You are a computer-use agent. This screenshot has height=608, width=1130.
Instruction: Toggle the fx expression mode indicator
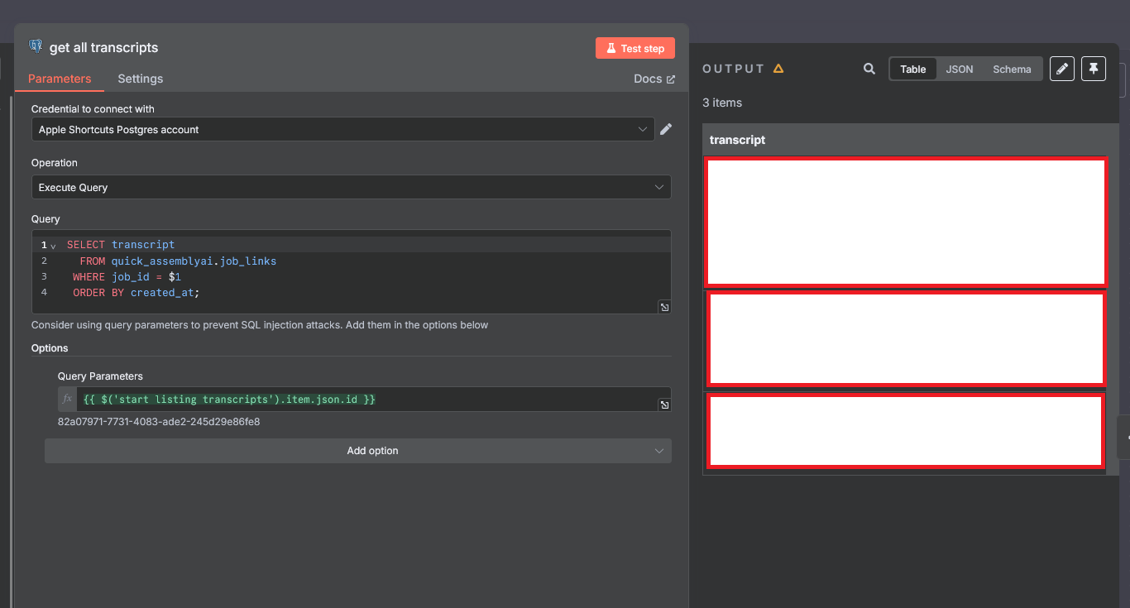(68, 400)
